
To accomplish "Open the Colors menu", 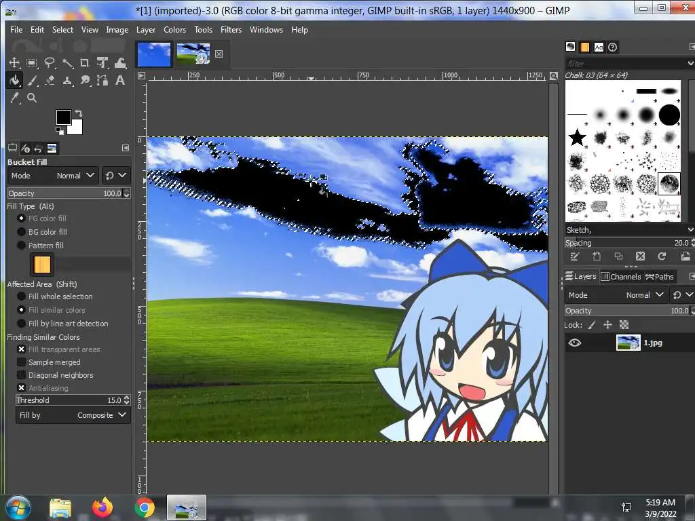I will [174, 30].
